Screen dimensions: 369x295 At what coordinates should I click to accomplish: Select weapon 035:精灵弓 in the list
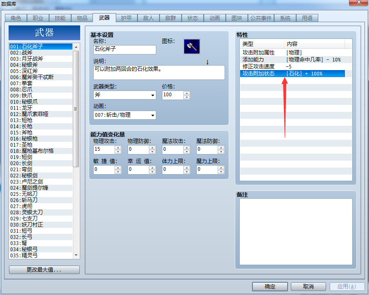[41, 255]
